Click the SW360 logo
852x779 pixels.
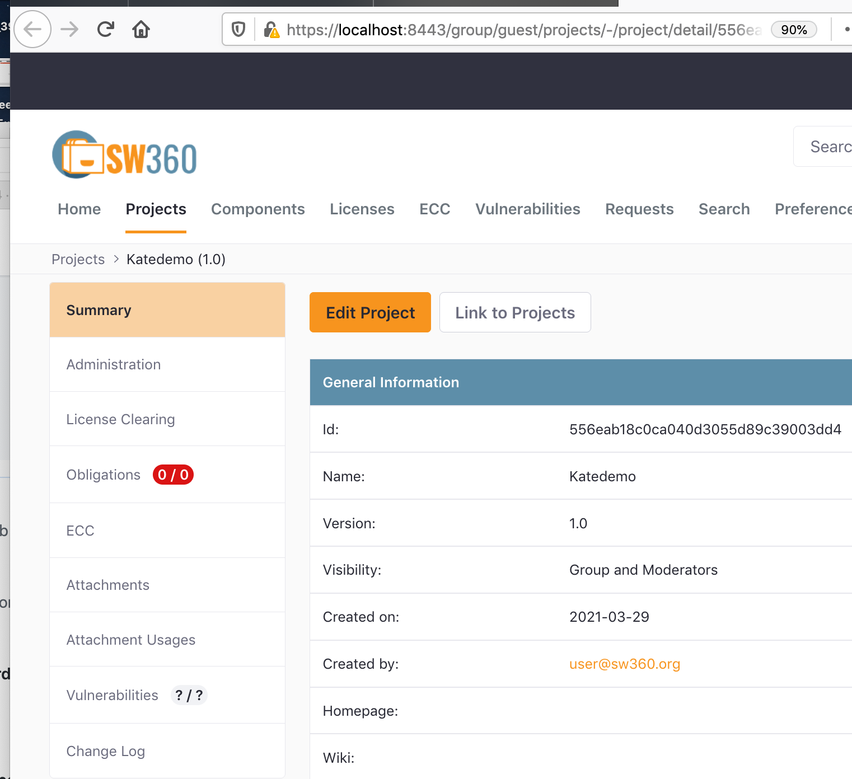124,154
